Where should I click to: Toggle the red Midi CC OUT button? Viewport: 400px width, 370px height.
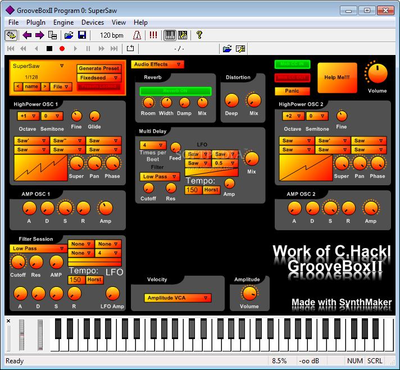pyautogui.click(x=292, y=77)
